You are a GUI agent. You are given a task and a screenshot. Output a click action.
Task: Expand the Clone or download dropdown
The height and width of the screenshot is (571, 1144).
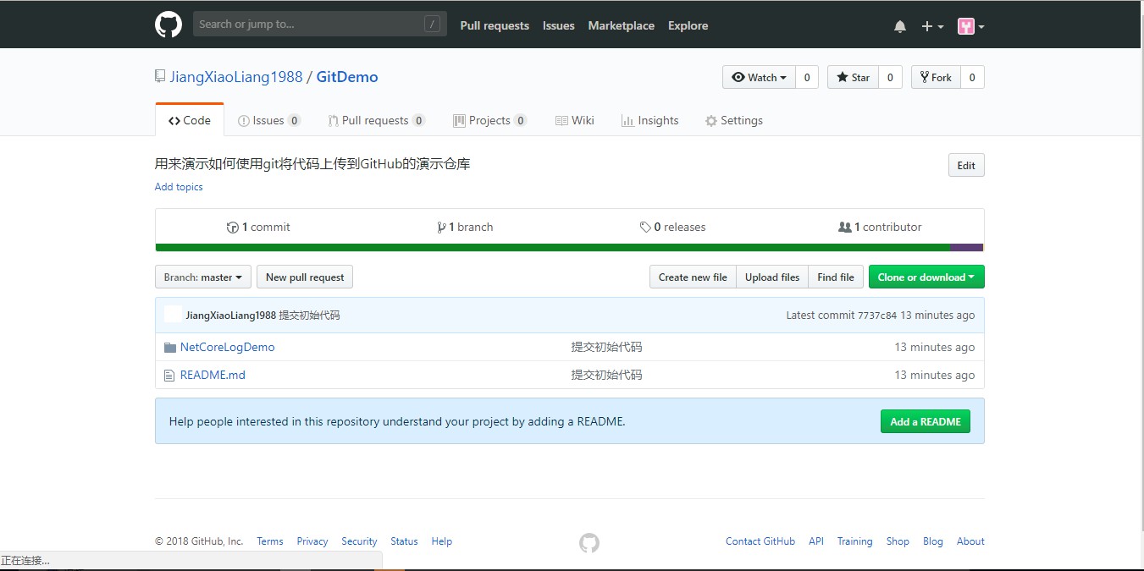(926, 277)
